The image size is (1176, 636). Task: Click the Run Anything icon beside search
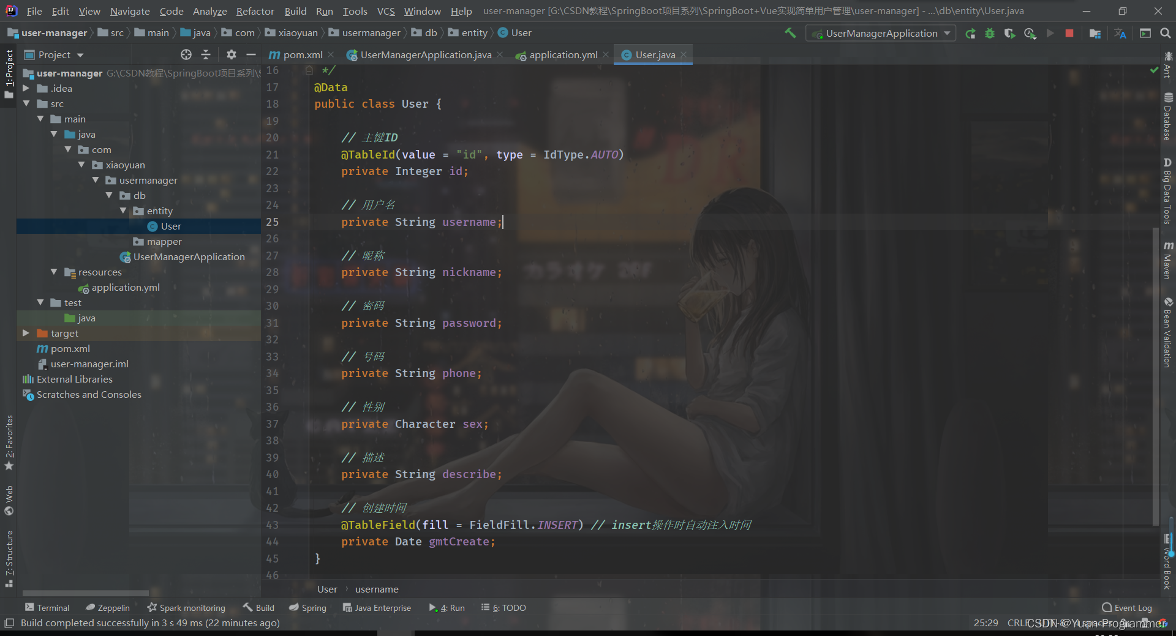tap(1145, 33)
